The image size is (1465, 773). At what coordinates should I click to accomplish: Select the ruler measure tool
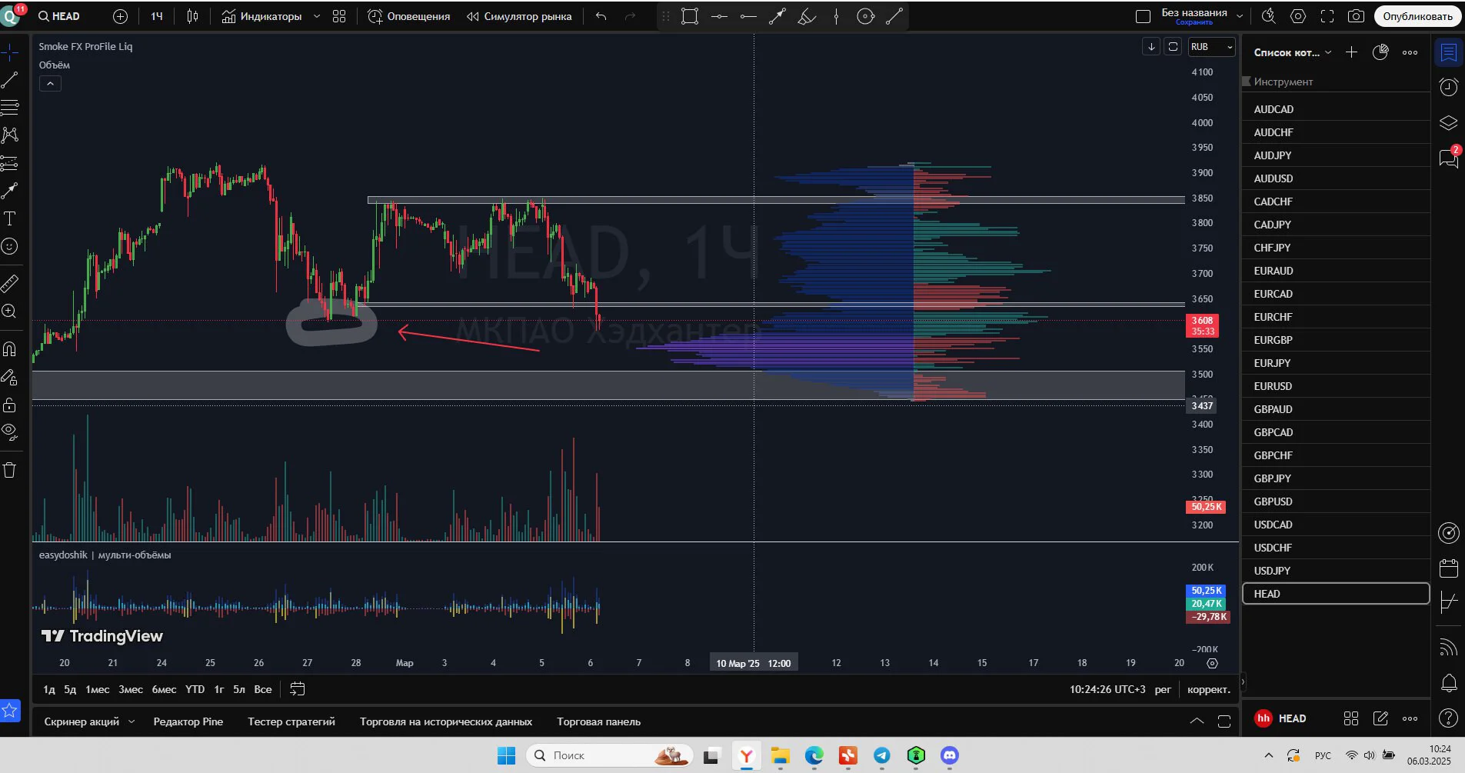click(10, 284)
